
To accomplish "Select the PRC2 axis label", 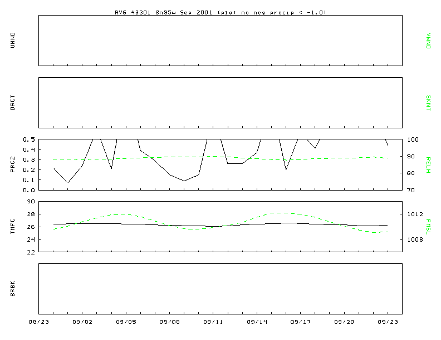I will pyautogui.click(x=13, y=164).
